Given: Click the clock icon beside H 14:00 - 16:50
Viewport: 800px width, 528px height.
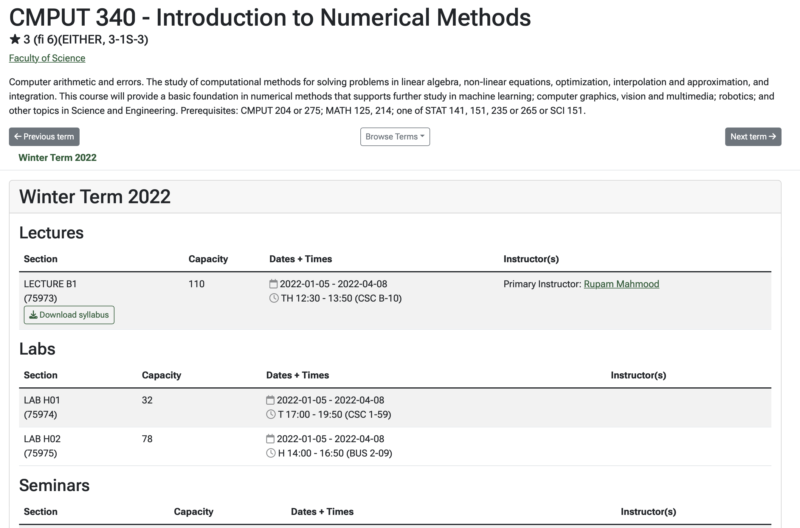Looking at the screenshot, I should click(271, 453).
